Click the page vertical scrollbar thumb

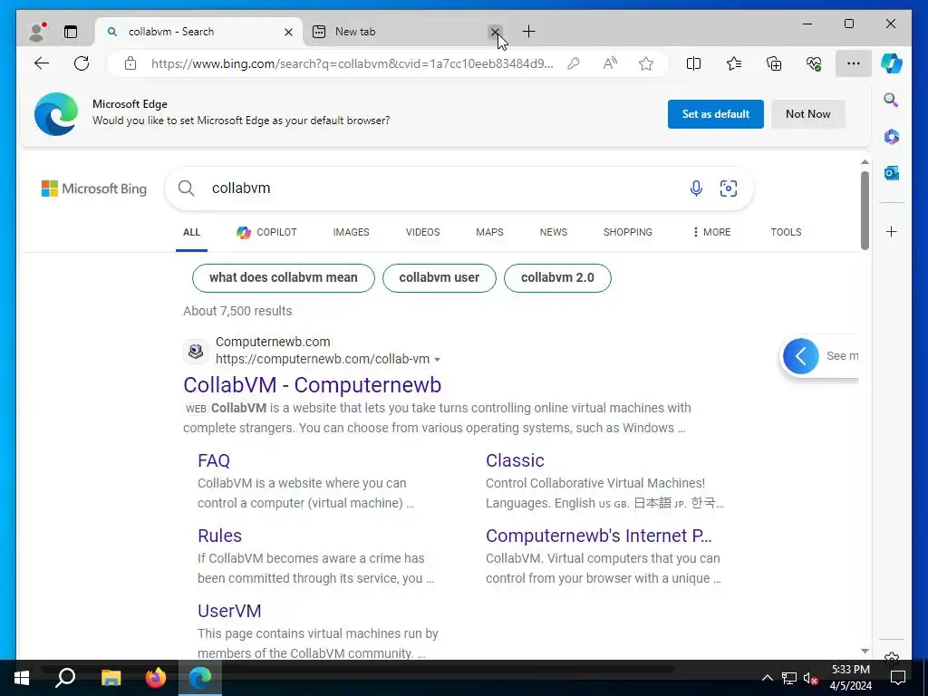[865, 210]
